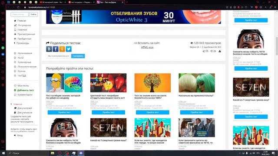The width and height of the screenshot is (278, 156).
Task: Click the thumbs-down dislike icon
Action: pos(212,51)
